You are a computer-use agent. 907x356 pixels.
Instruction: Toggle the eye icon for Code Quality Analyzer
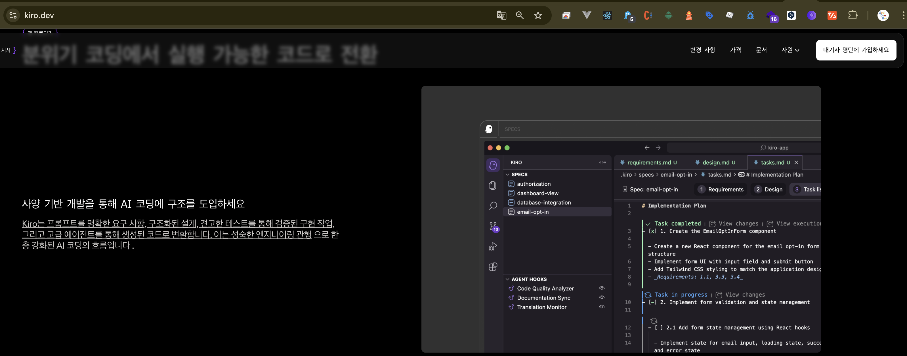[602, 288]
